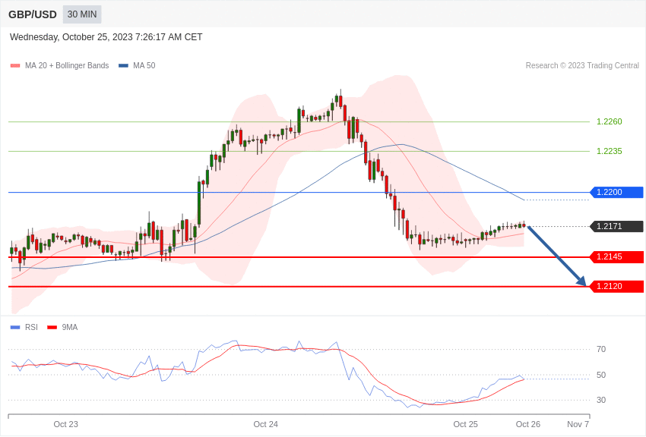Image resolution: width=646 pixels, height=437 pixels.
Task: Select the chart timestamp text
Action: [106, 37]
